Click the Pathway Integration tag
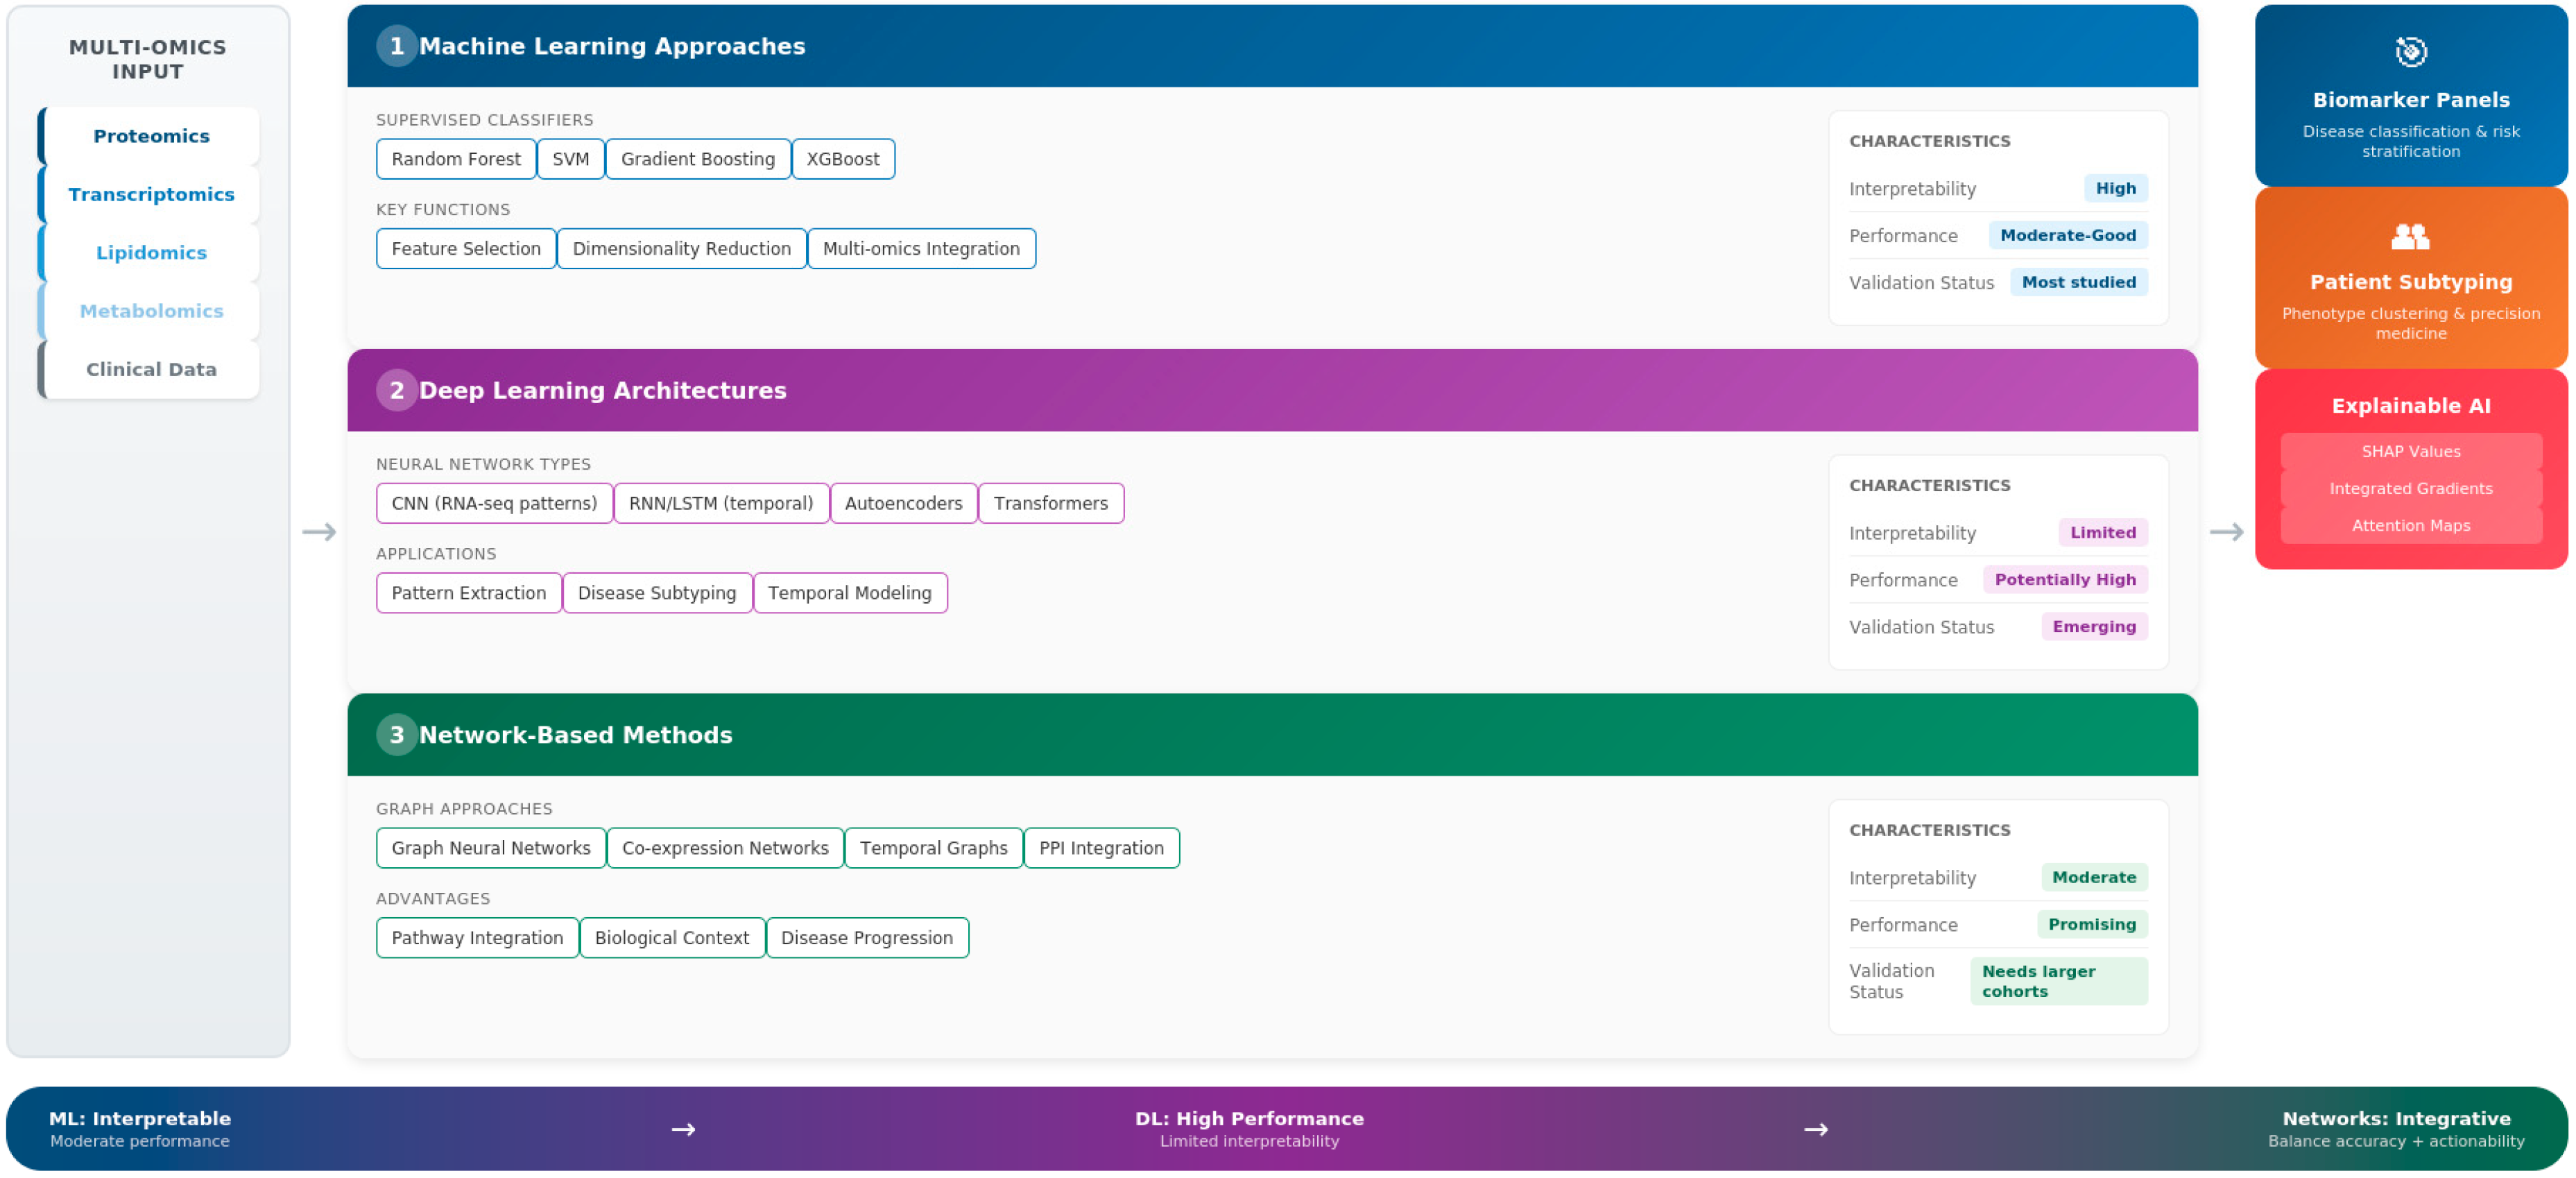This screenshot has height=1178, width=2576. [477, 938]
